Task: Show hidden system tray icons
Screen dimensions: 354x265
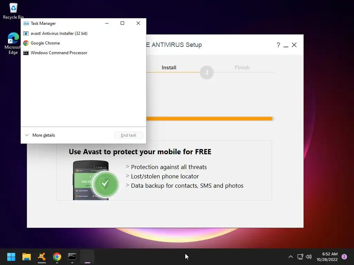Action: (x=291, y=257)
